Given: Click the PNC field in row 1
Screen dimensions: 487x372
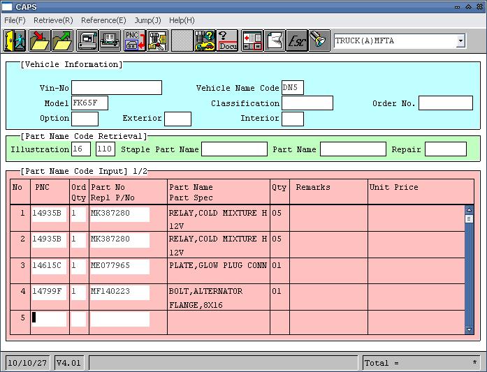Looking at the screenshot, I should click(49, 214).
